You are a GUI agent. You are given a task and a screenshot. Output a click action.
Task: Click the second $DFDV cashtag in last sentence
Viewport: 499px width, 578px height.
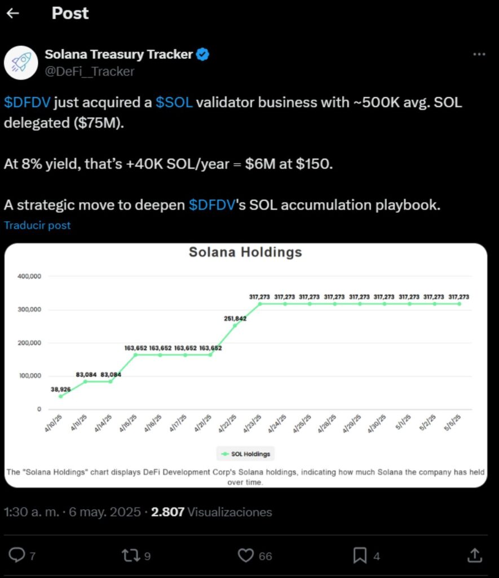212,204
